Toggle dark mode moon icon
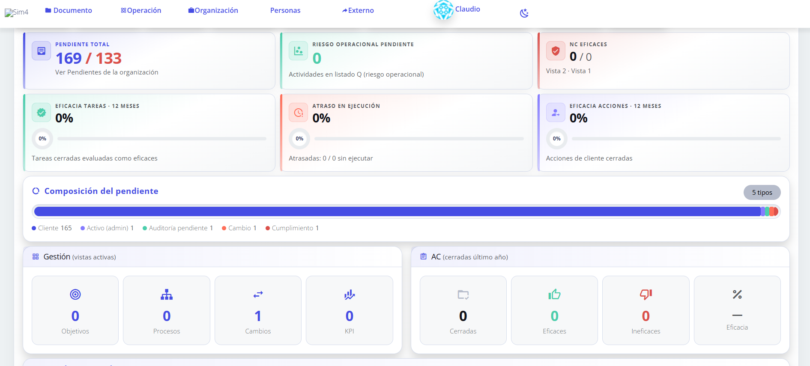Image resolution: width=810 pixels, height=366 pixels. (524, 13)
